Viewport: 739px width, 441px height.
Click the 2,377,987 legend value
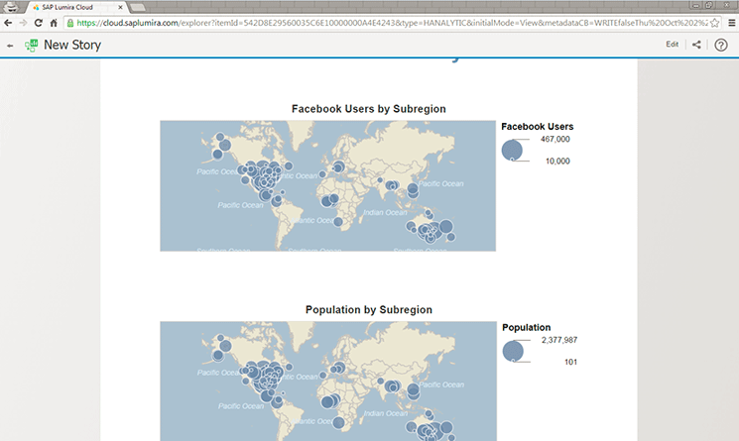[x=559, y=340]
